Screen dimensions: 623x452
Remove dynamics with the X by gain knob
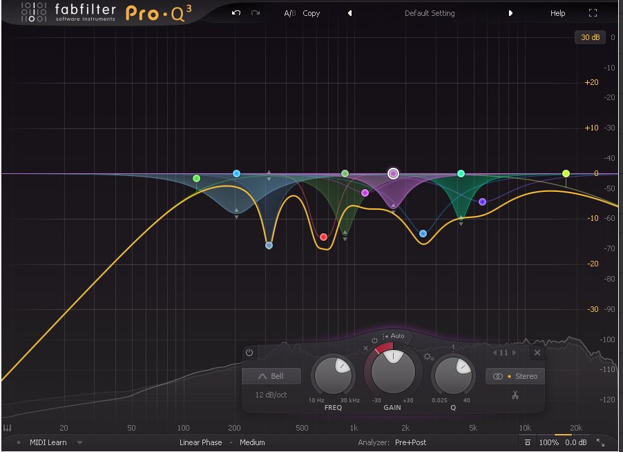coord(365,348)
